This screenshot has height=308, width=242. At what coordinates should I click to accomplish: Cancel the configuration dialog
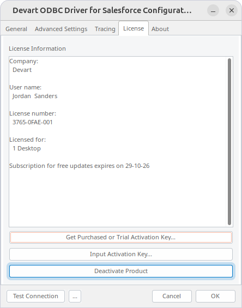click(x=172, y=296)
